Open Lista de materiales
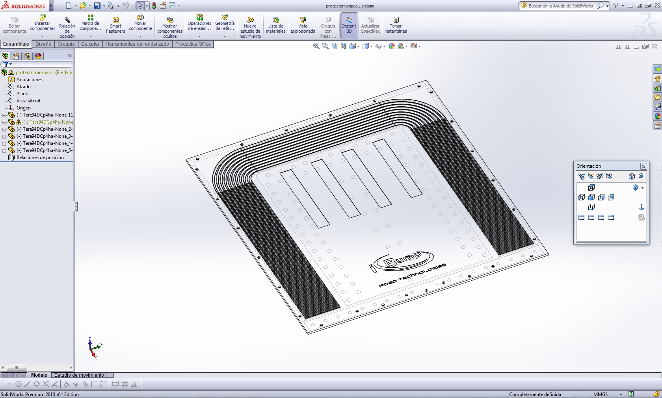 [x=275, y=25]
